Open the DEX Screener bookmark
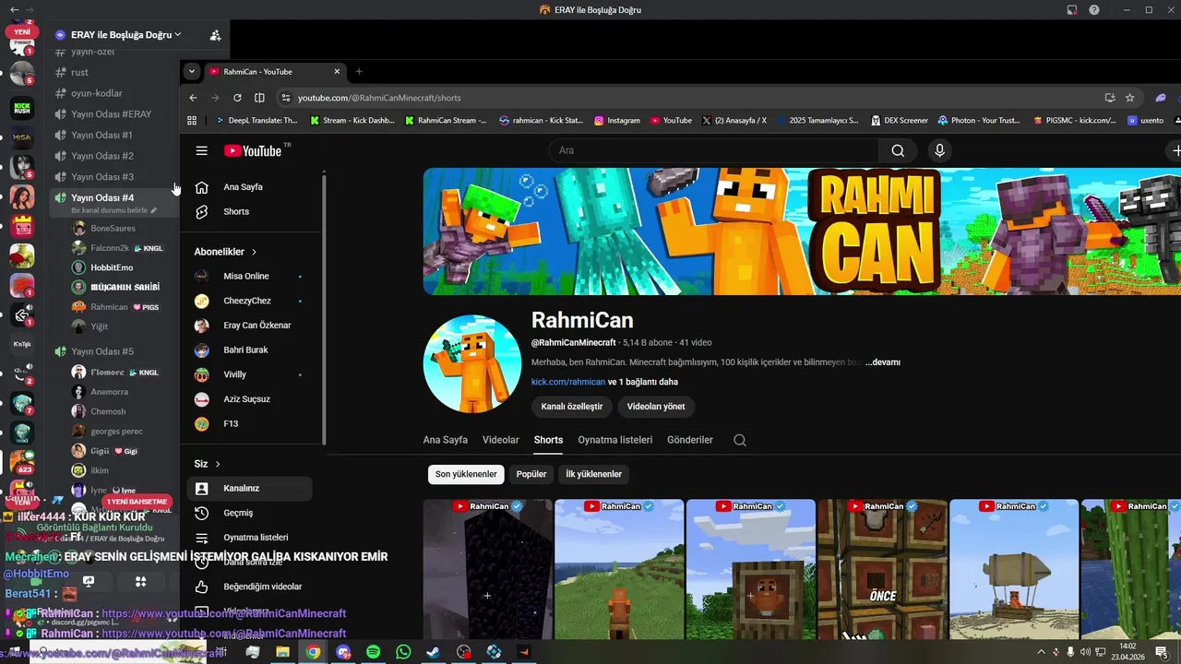Screen dimensions: 1181x664 [899, 120]
